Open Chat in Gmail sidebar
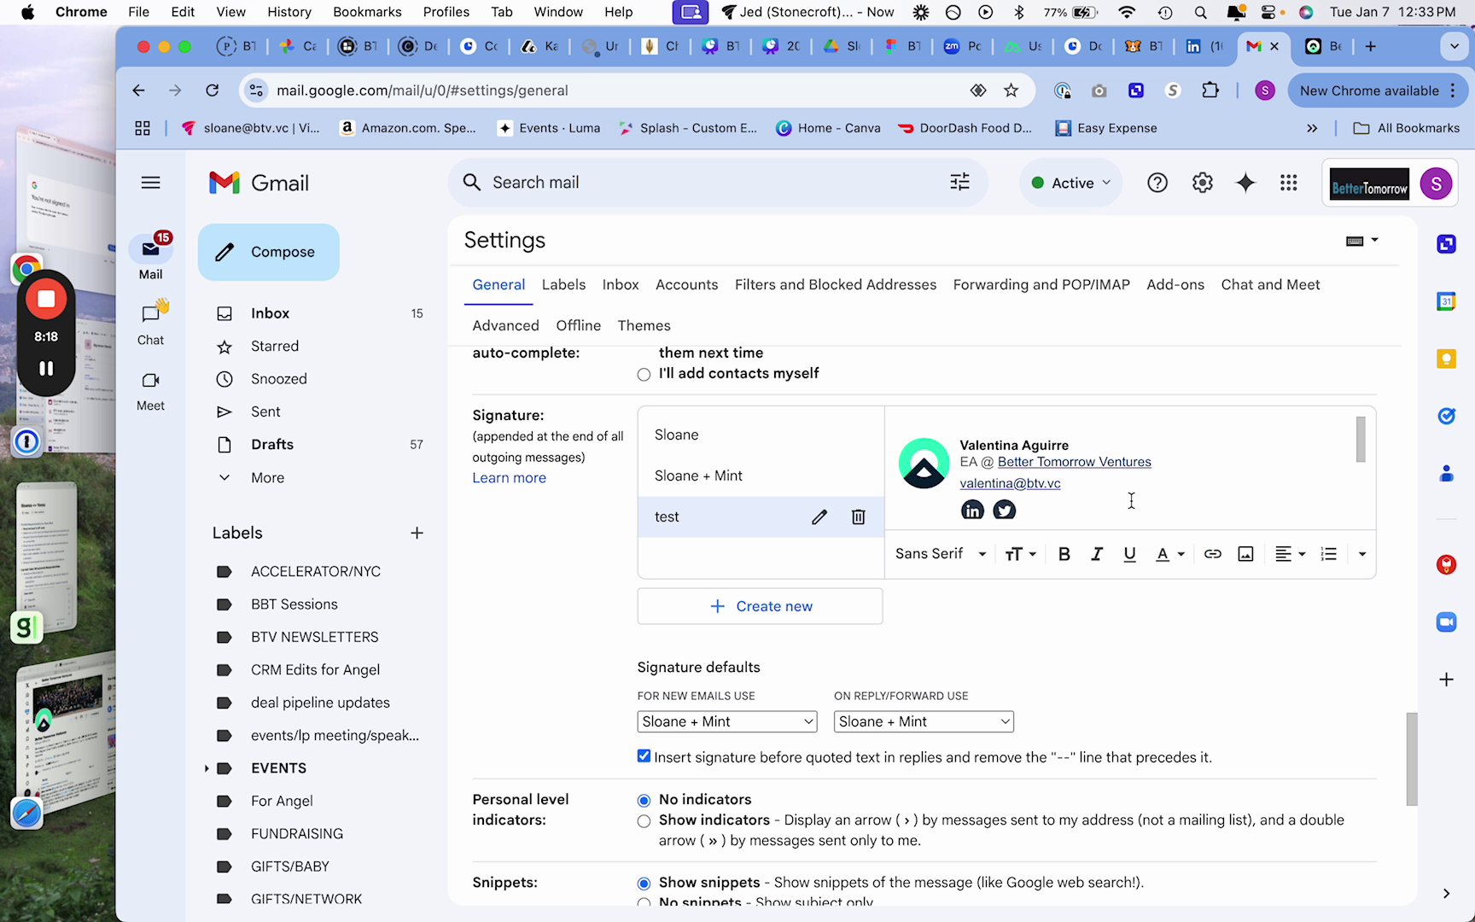Image resolution: width=1475 pixels, height=922 pixels. (x=151, y=323)
